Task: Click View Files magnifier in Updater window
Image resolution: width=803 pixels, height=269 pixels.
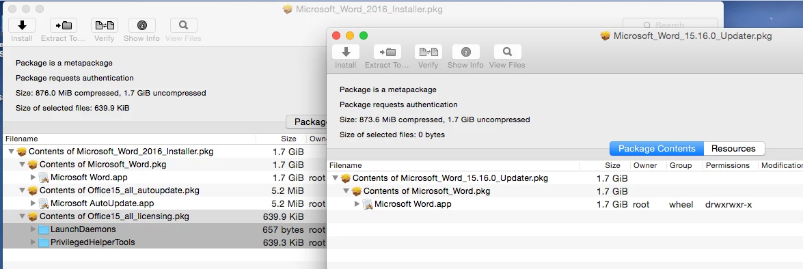Action: click(507, 52)
